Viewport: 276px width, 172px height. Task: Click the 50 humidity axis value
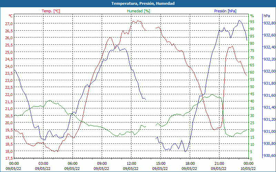[252, 87]
